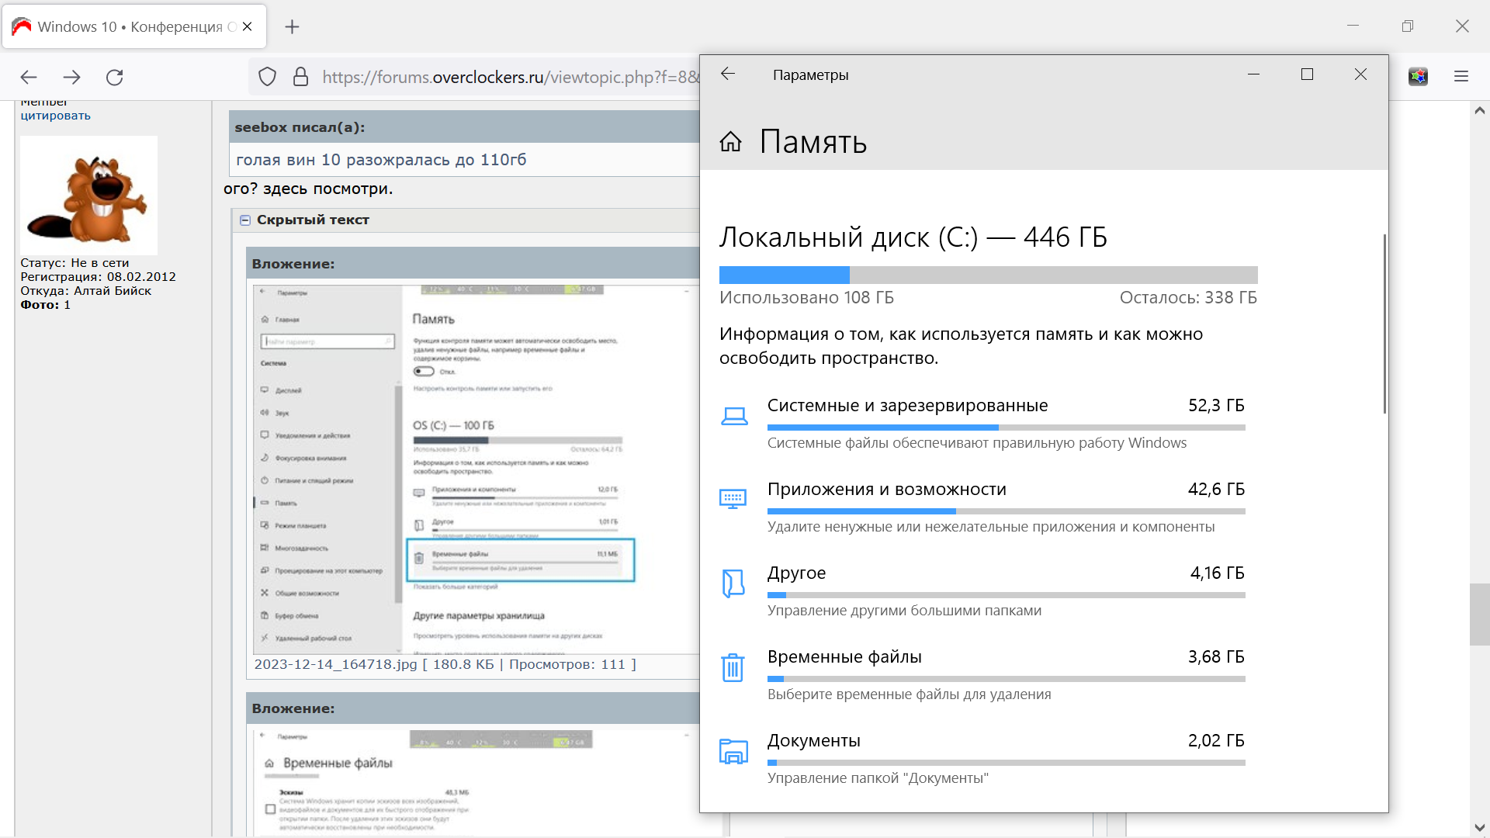Image resolution: width=1490 pixels, height=838 pixels.
Task: Collapse the Скрытый текст spoiler
Action: coord(245,220)
